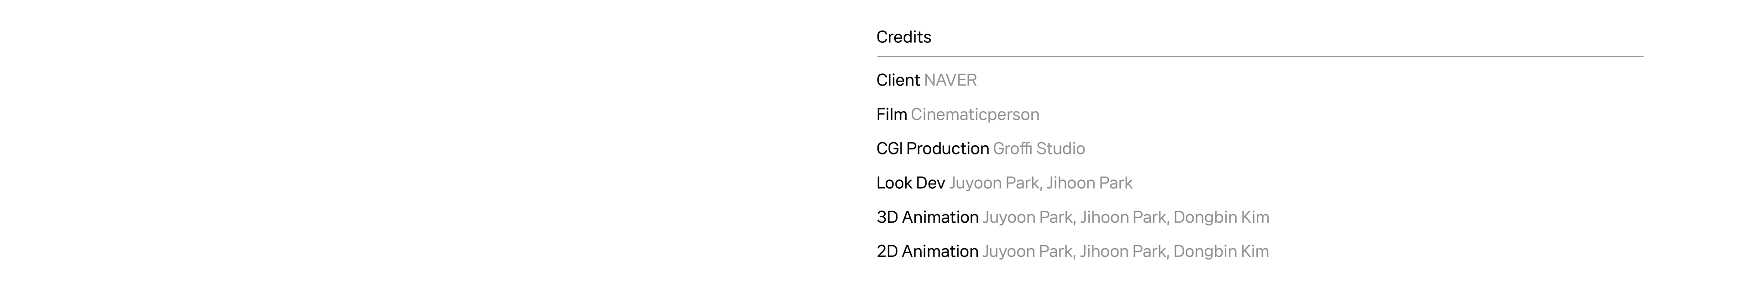The height and width of the screenshot is (307, 1753).
Task: Click the Client label
Action: click(x=897, y=80)
